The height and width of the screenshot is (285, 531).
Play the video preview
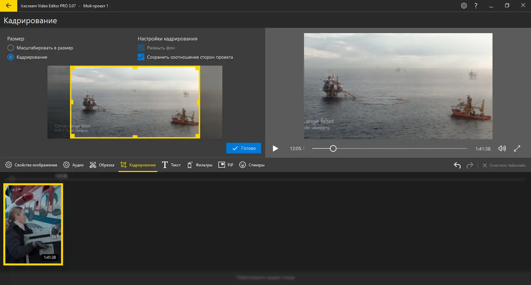click(275, 148)
